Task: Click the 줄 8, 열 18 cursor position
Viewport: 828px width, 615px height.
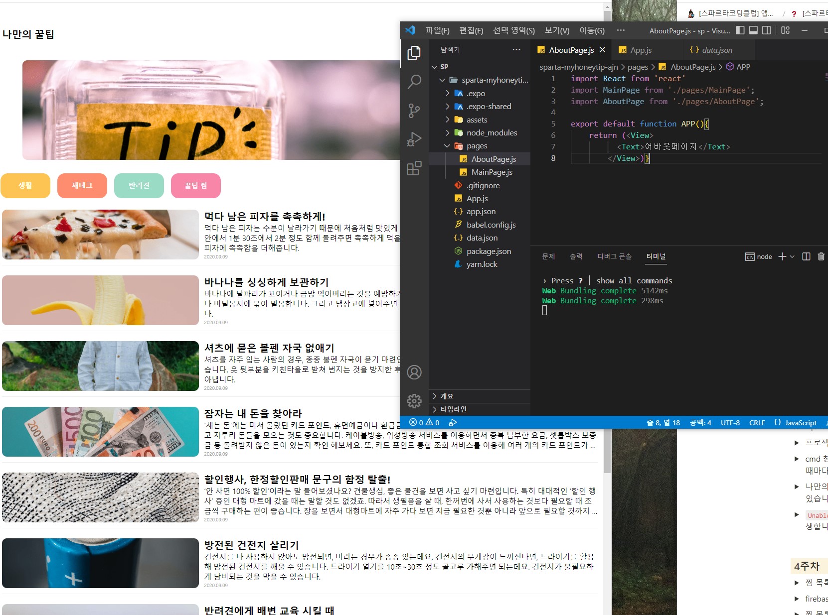Action: coord(663,423)
